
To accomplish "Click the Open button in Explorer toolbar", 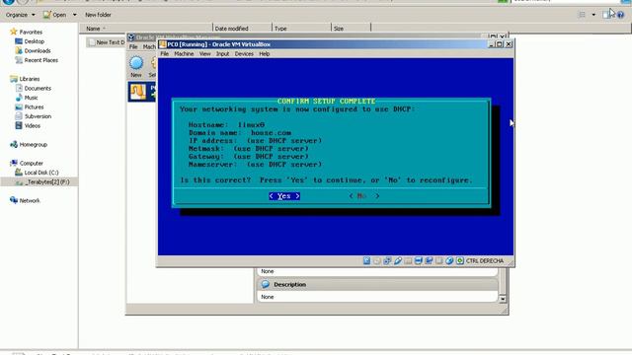I will pyautogui.click(x=55, y=15).
